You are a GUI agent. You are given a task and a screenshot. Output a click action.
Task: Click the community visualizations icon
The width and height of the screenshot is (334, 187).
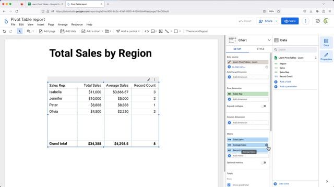107,31
